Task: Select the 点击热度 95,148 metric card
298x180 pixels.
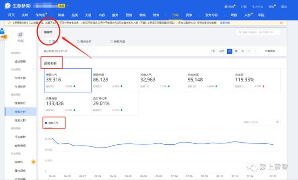Action: [x=210, y=80]
